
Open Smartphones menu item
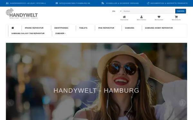[x=61, y=28]
